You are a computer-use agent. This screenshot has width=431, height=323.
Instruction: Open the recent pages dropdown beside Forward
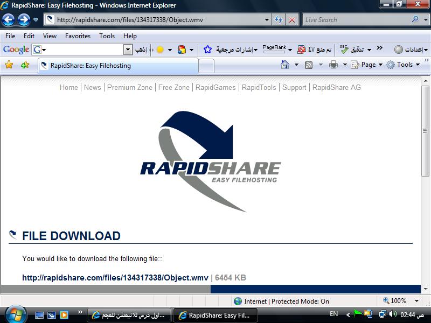(36, 20)
